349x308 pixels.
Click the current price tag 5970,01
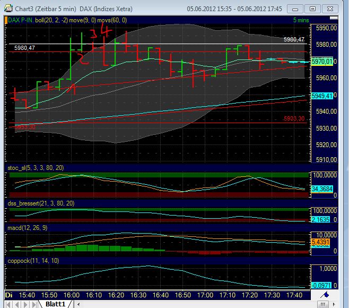pos(322,61)
